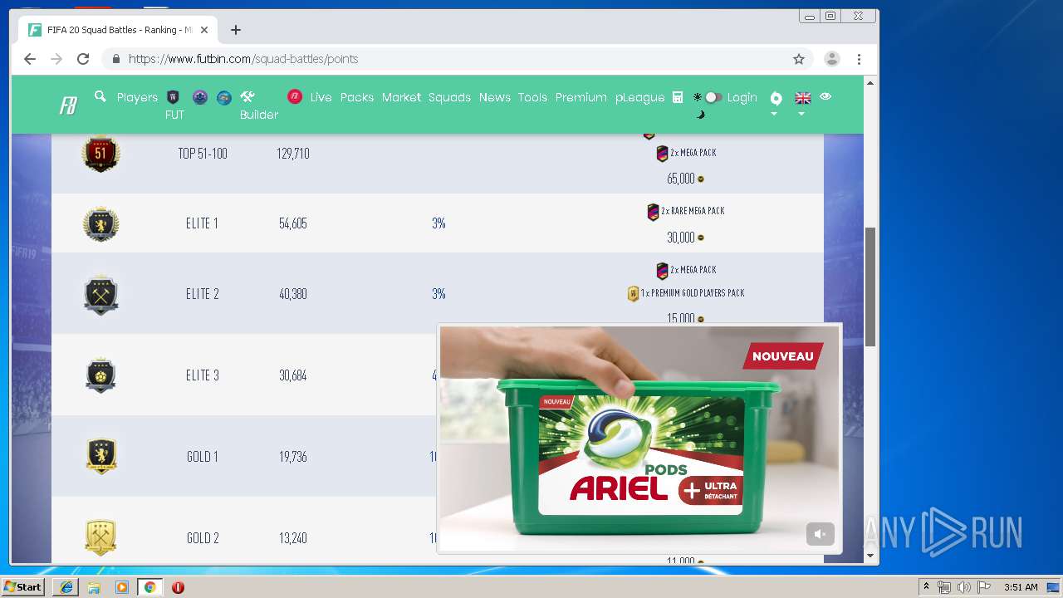Open Chrome's three-dot menu

point(859,59)
